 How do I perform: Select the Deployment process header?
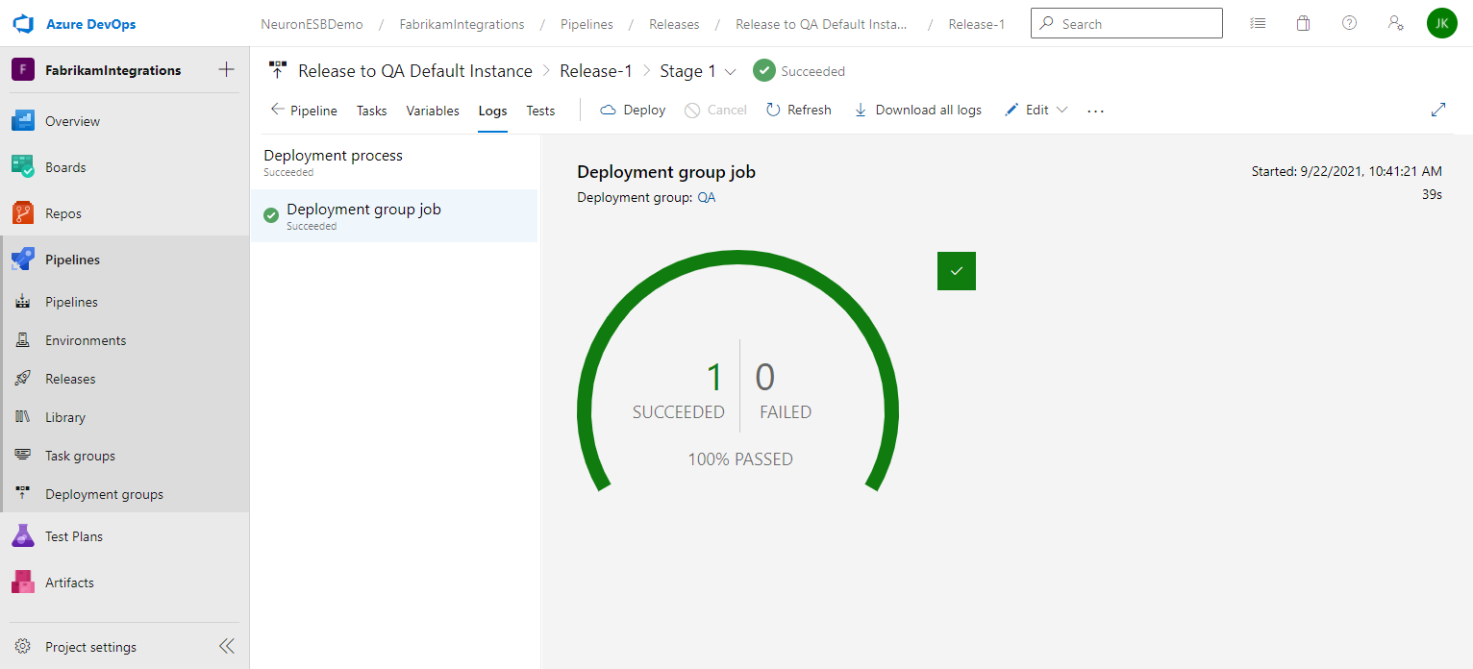pyautogui.click(x=394, y=161)
